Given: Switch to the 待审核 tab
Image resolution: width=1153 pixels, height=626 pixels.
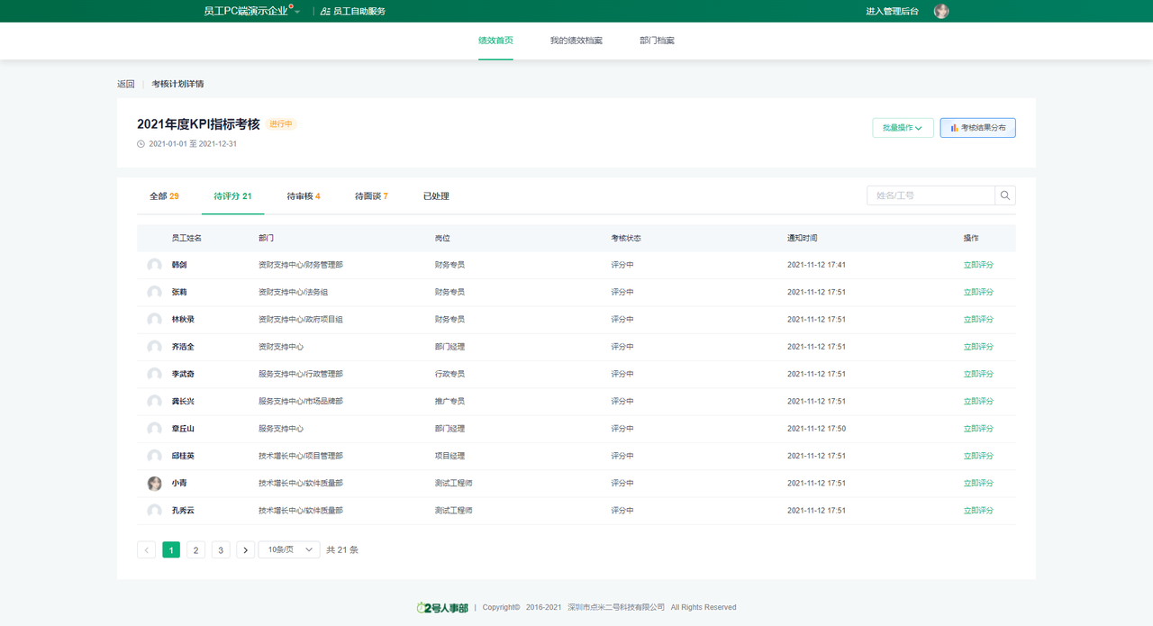Looking at the screenshot, I should coord(303,196).
